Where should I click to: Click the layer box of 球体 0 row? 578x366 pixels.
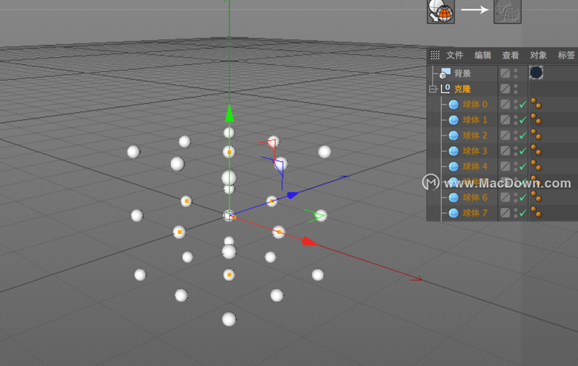[505, 104]
